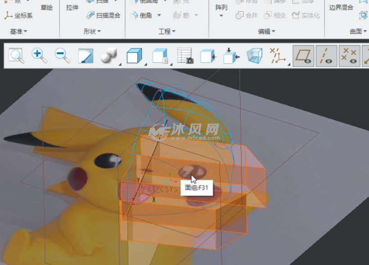Open the View Manager cube-with-list icon
This screenshot has height=265, width=369.
pos(160,56)
